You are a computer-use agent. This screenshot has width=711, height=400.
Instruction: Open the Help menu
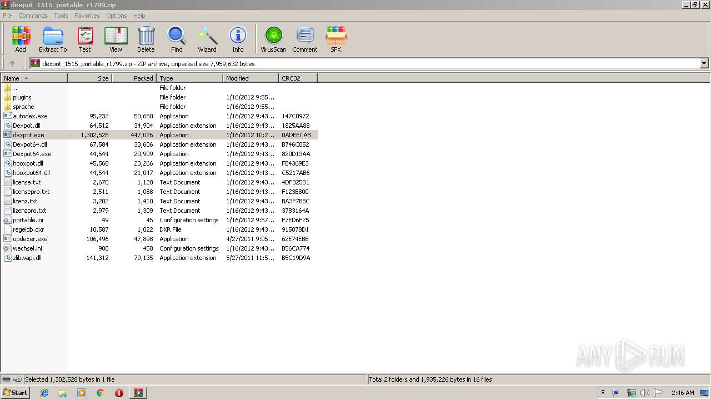[x=139, y=16]
